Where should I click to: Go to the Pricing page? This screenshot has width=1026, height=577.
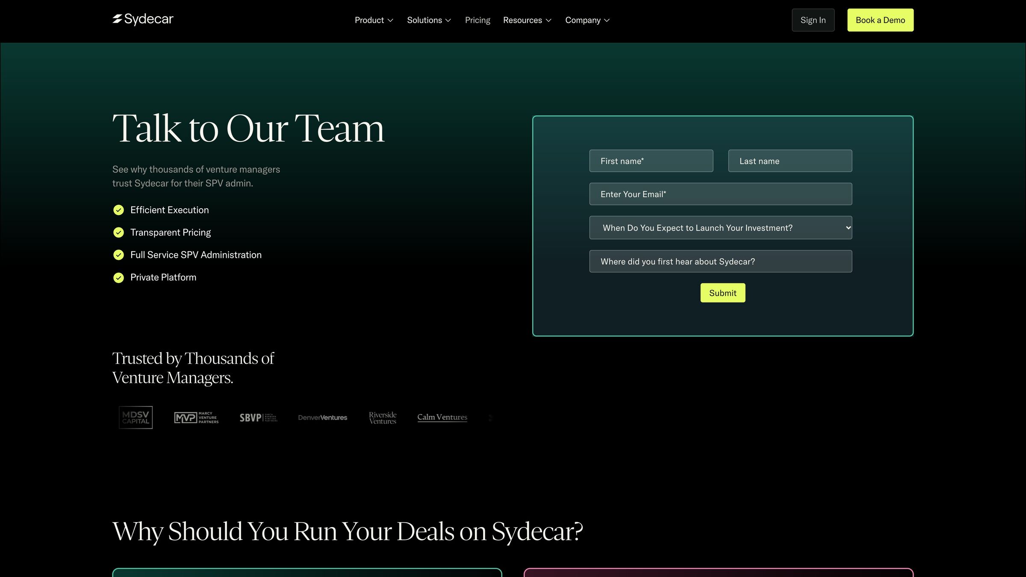coord(478,20)
